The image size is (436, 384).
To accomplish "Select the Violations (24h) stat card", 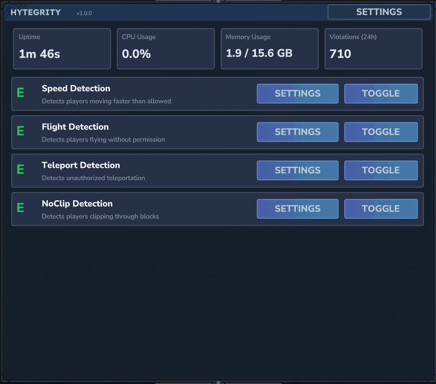I will click(x=373, y=49).
